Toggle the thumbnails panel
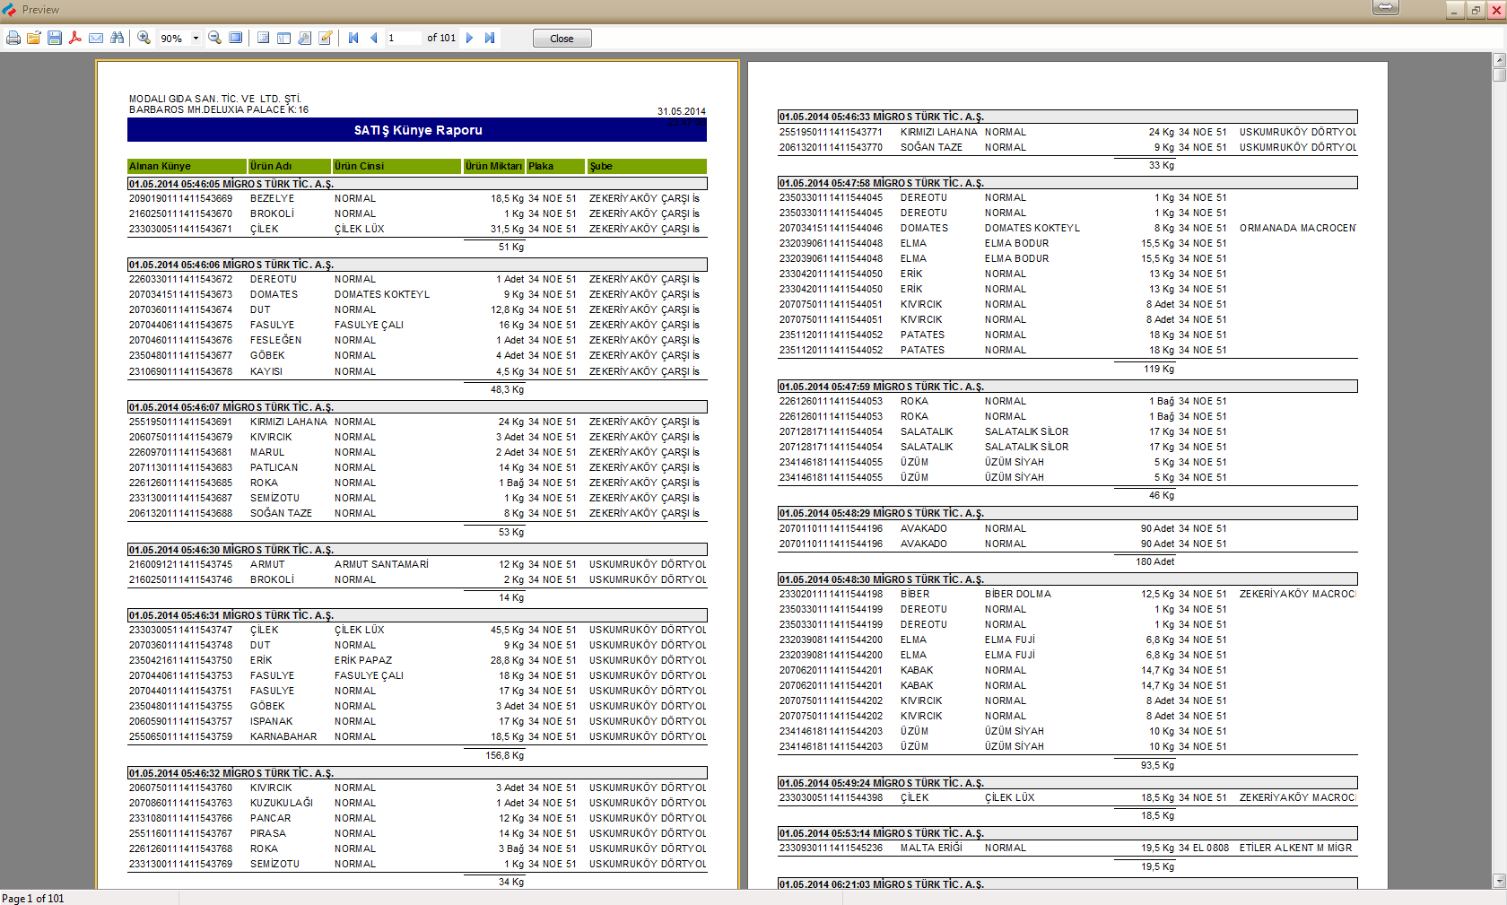This screenshot has height=905, width=1507. [283, 38]
